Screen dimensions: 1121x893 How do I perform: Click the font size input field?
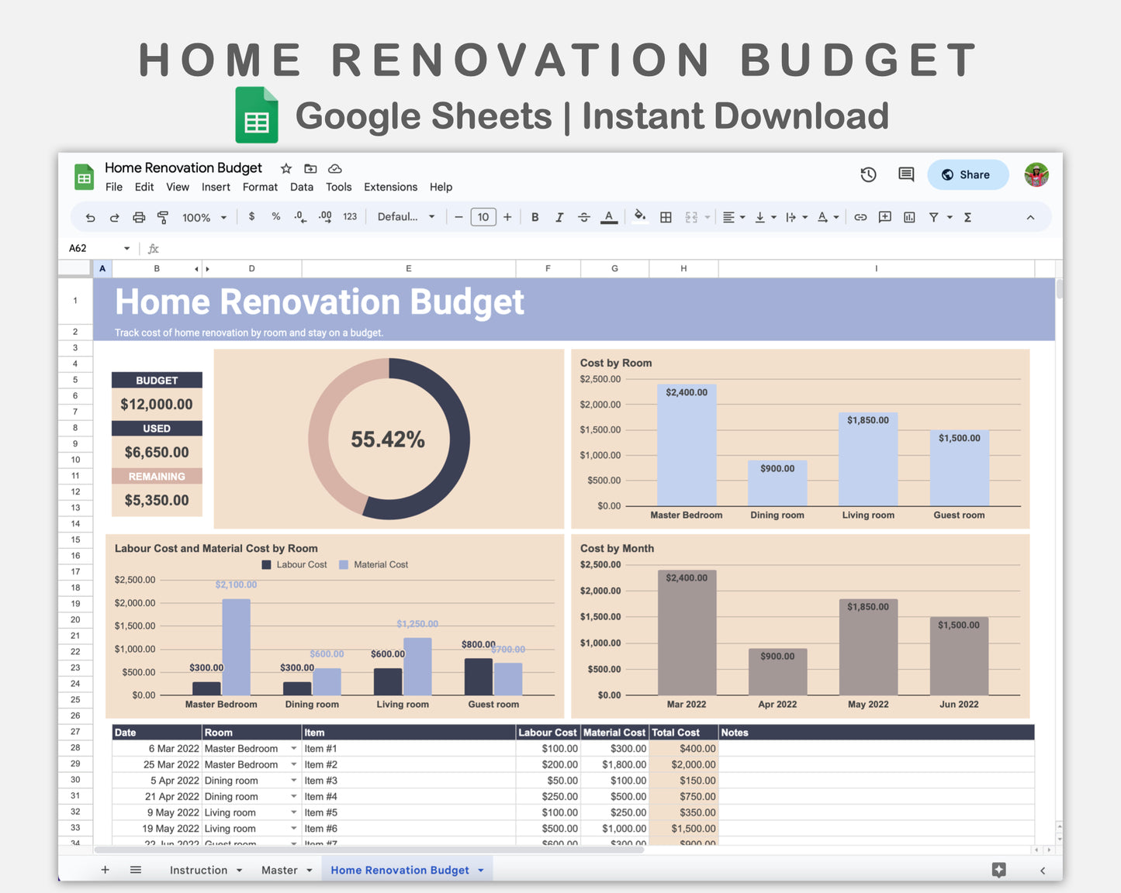[483, 218]
